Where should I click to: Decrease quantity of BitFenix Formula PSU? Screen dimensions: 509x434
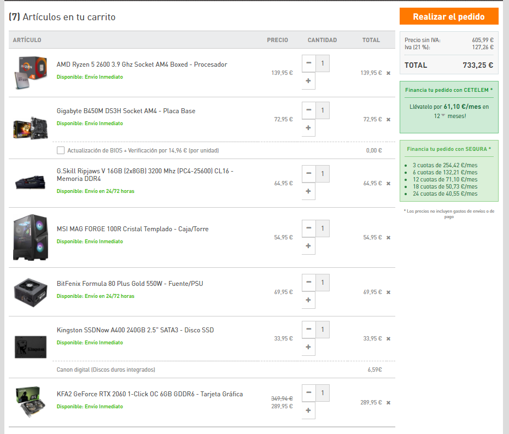click(x=308, y=282)
